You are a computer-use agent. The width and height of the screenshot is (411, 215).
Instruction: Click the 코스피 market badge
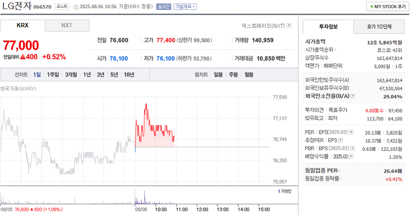pos(62,7)
